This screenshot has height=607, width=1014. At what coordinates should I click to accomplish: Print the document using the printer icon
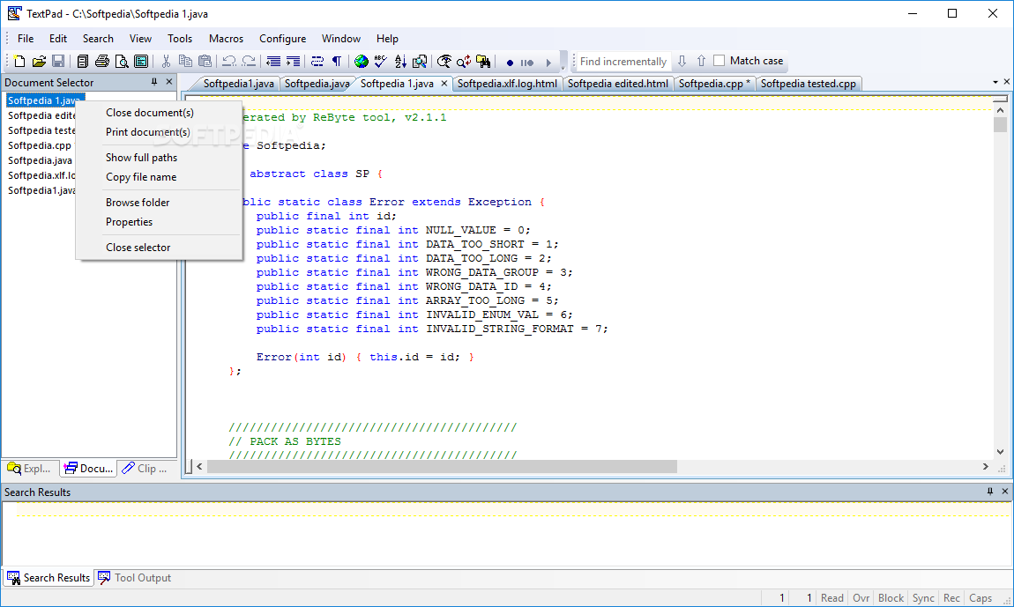coord(102,62)
